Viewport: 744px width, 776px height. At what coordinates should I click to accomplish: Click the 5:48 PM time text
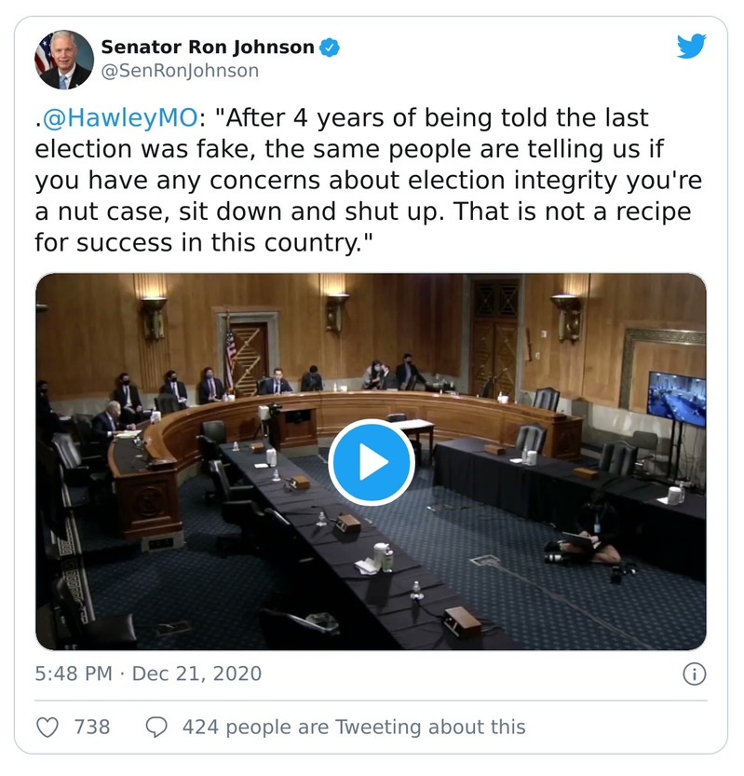pyautogui.click(x=73, y=674)
